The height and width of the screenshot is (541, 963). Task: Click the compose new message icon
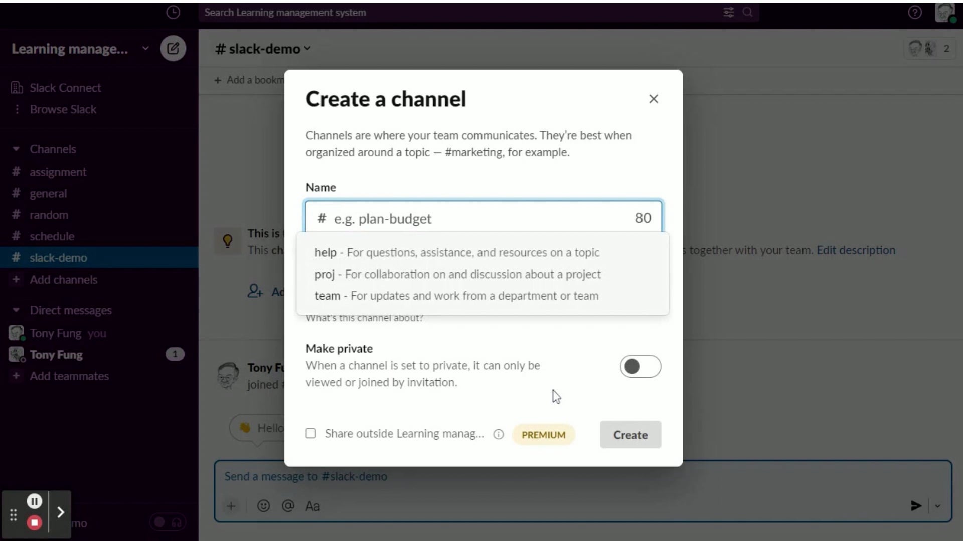tap(173, 49)
